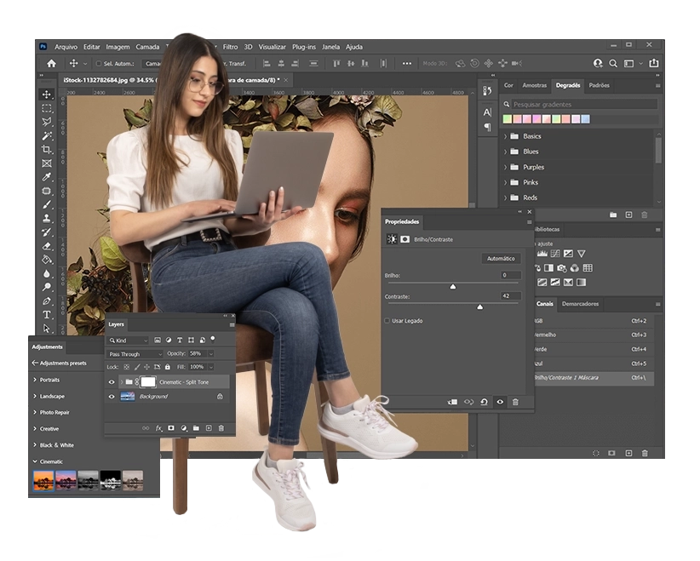
Task: Click the Pesquisar gradientes search field
Action: coord(579,102)
